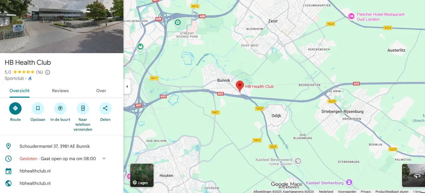Share place with Delen icon
The width and height of the screenshot is (425, 193).
tap(105, 108)
